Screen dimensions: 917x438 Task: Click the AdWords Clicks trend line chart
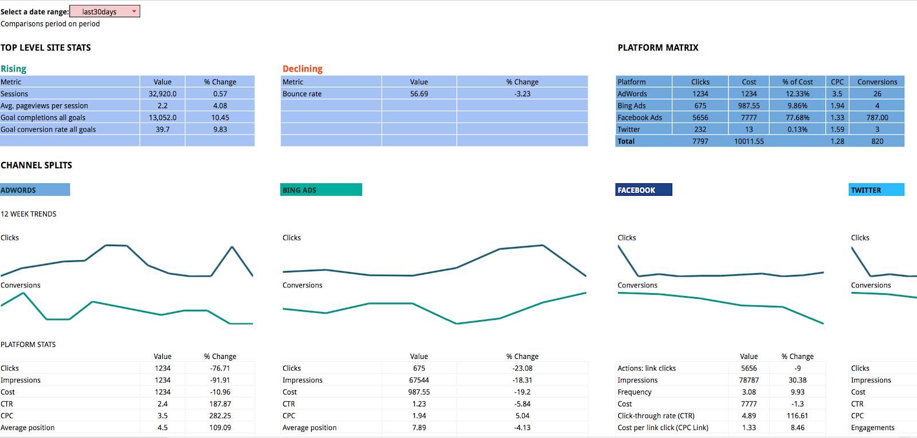(x=127, y=261)
